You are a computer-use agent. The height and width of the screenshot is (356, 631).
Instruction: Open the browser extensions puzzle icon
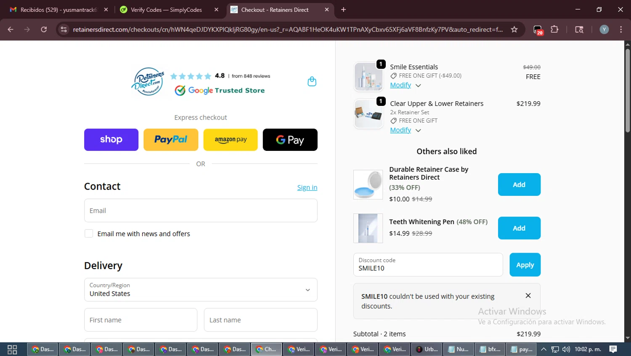pyautogui.click(x=554, y=29)
